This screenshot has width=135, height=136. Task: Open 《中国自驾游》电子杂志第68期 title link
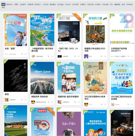(x=42, y=50)
